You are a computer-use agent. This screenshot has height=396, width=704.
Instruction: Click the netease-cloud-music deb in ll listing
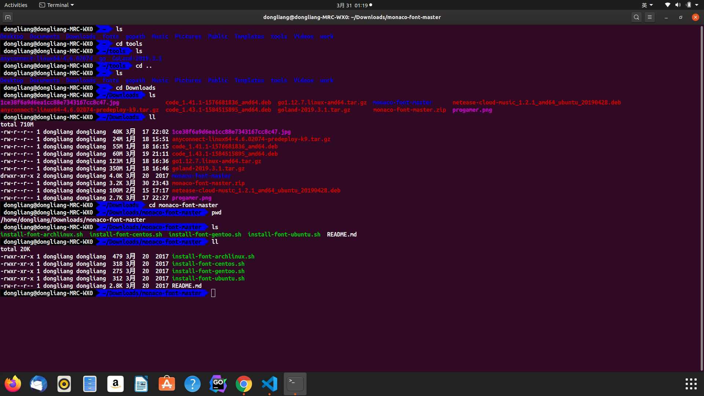click(256, 190)
